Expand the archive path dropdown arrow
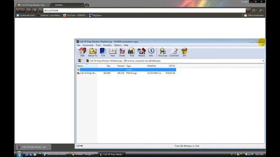This screenshot has height=157, width=280. pyautogui.click(x=263, y=61)
